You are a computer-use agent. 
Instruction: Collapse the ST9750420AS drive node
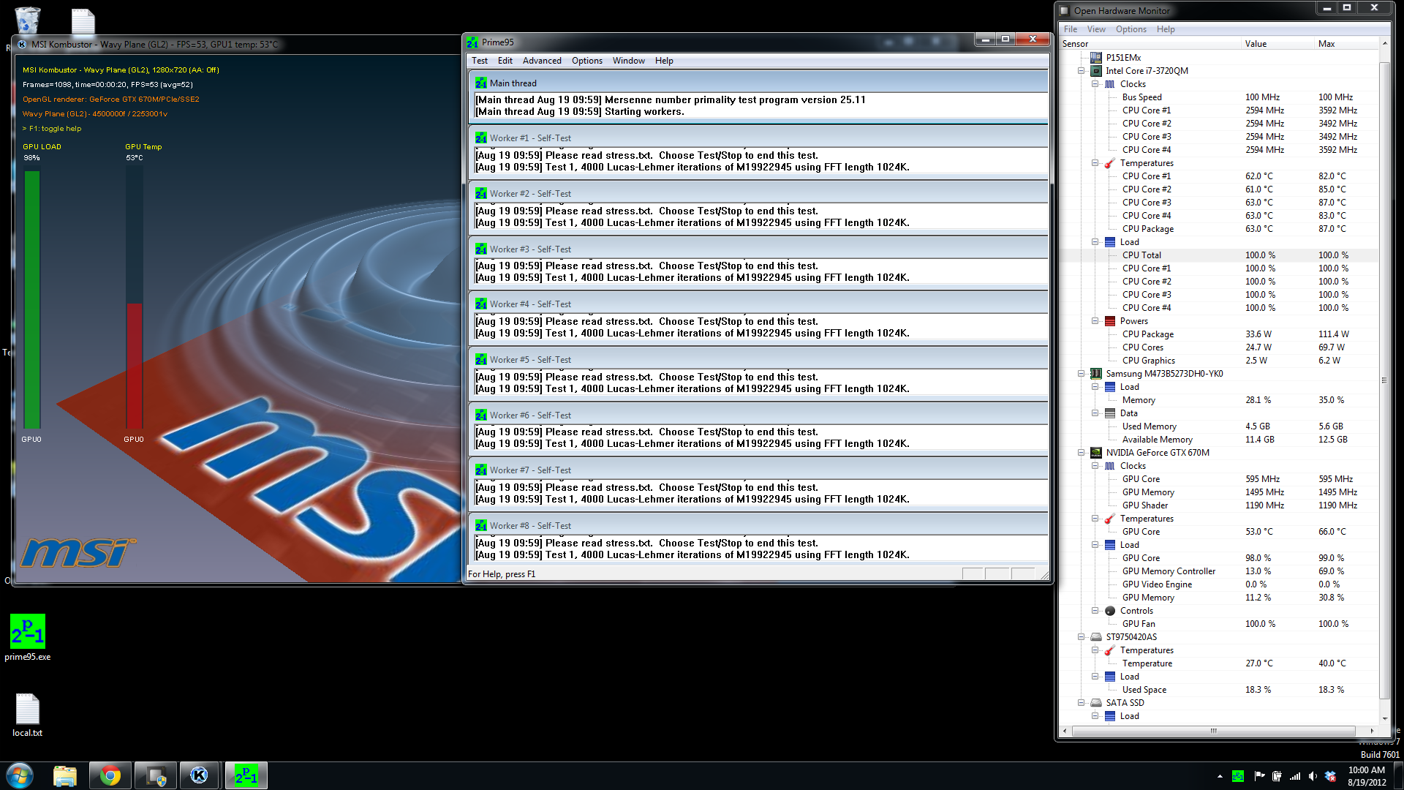(x=1081, y=637)
